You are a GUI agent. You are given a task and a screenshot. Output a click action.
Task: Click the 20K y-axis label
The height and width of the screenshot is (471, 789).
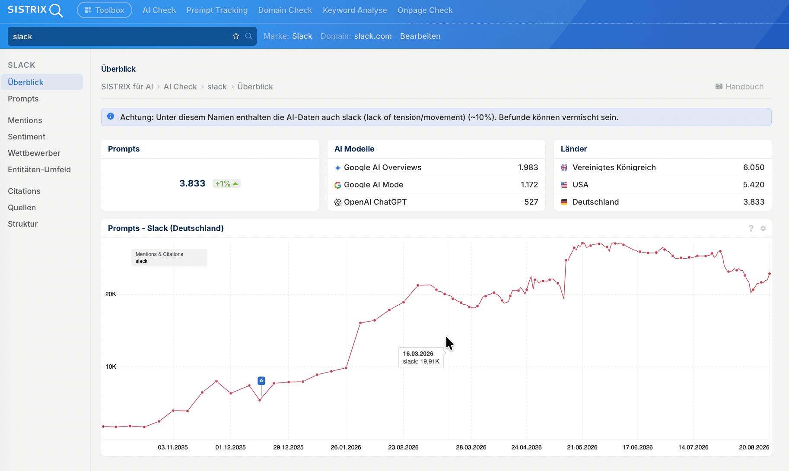click(111, 294)
